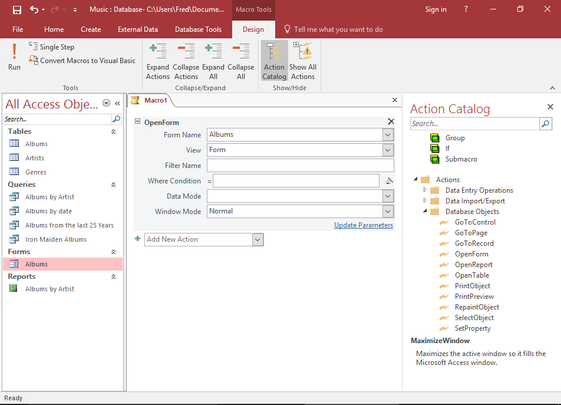
Task: Collapse the Reports group
Action: pyautogui.click(x=113, y=276)
